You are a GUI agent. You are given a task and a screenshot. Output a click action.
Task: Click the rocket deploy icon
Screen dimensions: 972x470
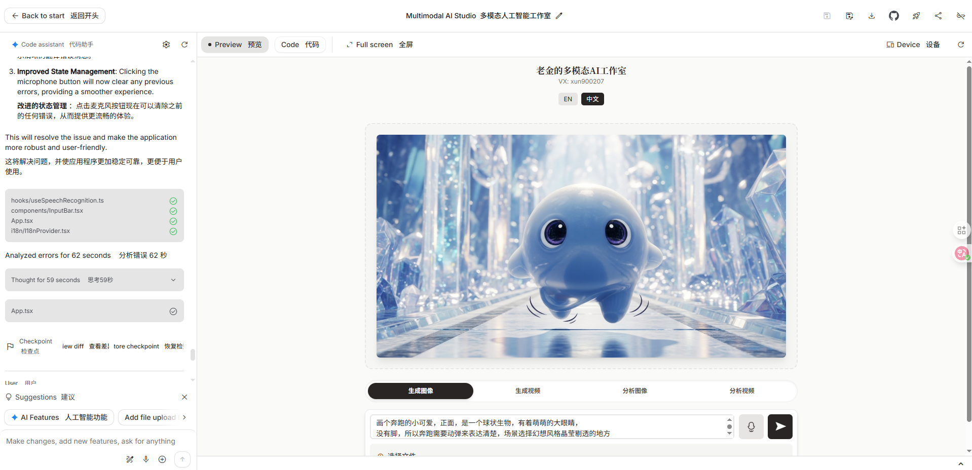click(x=916, y=16)
